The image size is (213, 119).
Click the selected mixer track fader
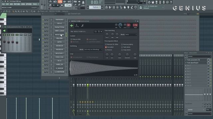point(88,85)
